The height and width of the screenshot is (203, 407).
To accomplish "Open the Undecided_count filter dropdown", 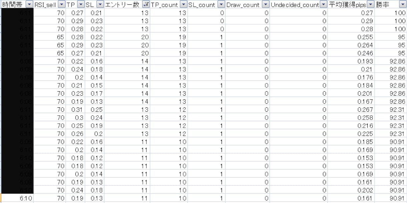I will click(x=323, y=4).
